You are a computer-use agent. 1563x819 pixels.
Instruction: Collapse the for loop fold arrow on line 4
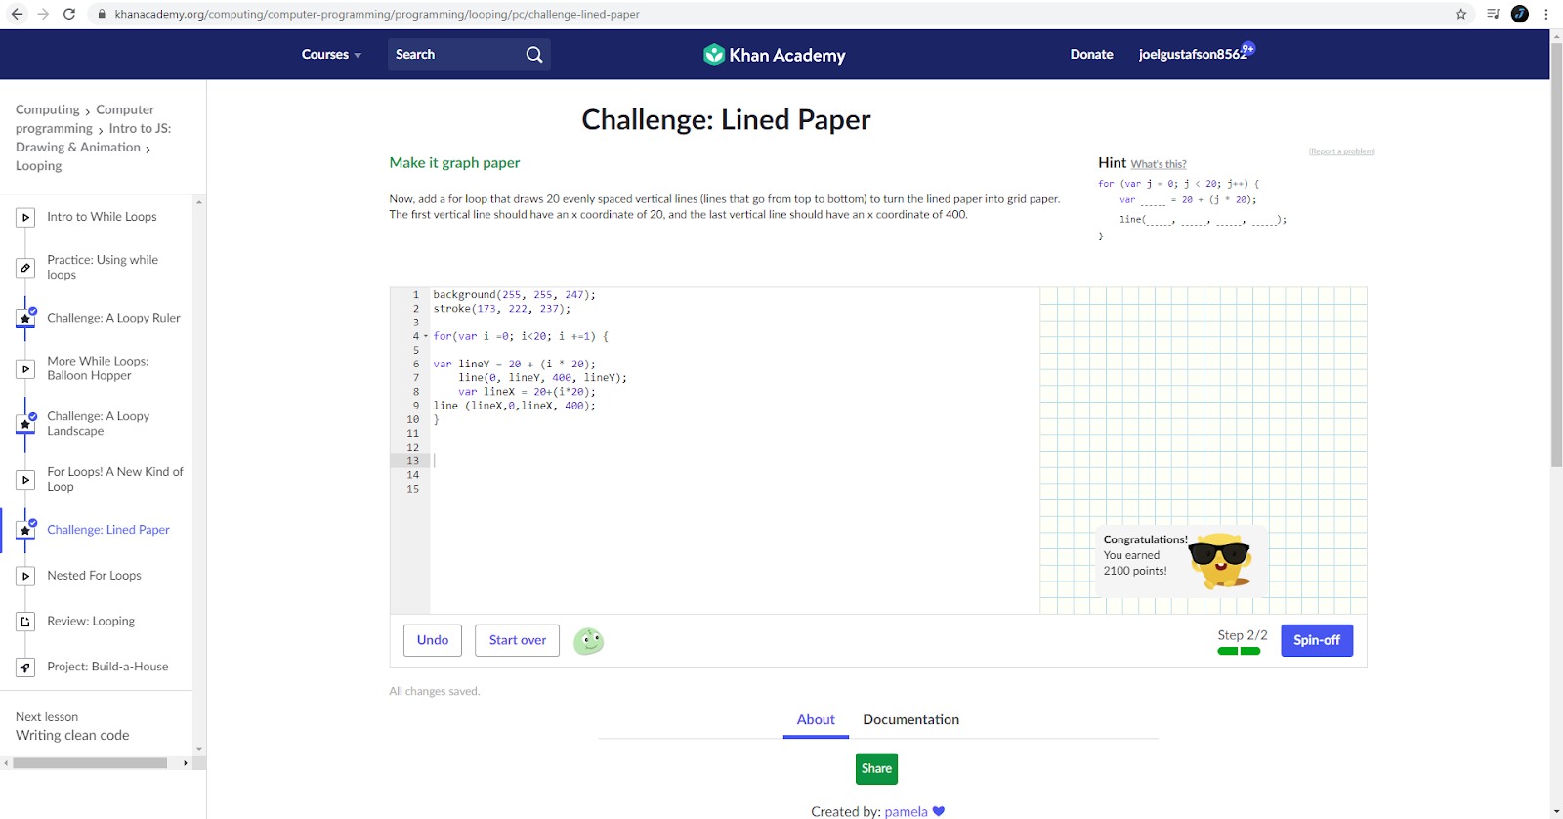(426, 336)
